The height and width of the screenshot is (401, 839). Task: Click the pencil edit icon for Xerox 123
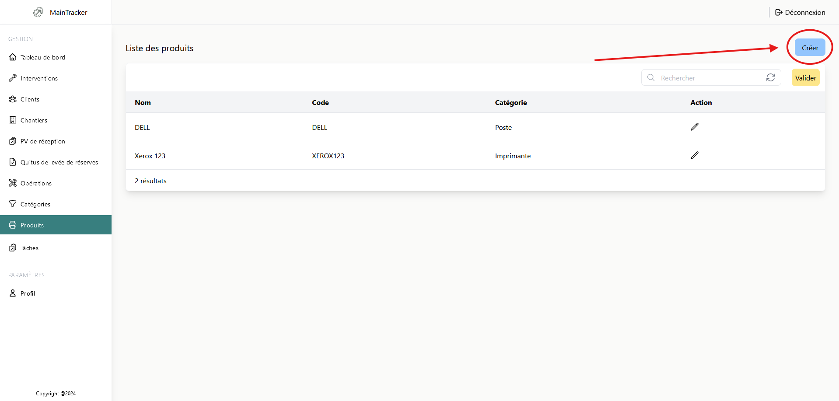click(x=694, y=155)
